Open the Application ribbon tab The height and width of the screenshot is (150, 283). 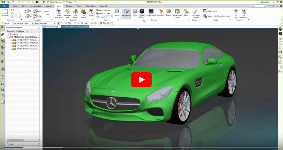(91, 6)
